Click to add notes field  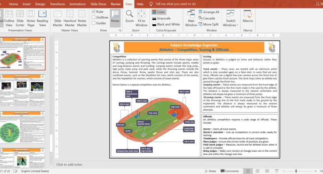click(x=69, y=164)
